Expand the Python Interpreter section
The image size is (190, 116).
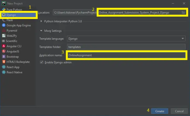click(41, 21)
